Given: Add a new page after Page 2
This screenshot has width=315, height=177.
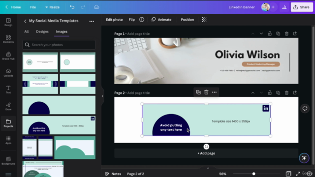Looking at the screenshot, I should coord(295,93).
